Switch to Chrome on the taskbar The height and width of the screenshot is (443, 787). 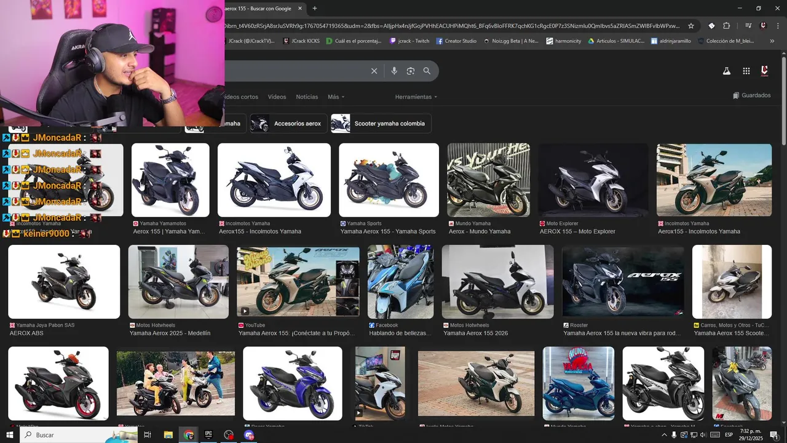tap(189, 435)
